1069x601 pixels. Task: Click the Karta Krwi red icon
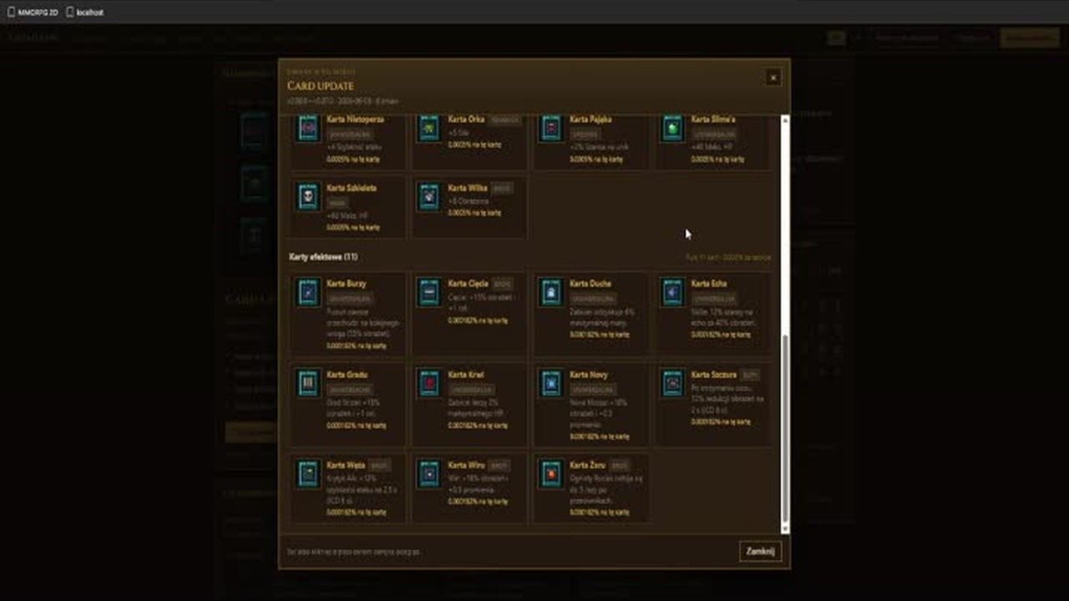429,383
